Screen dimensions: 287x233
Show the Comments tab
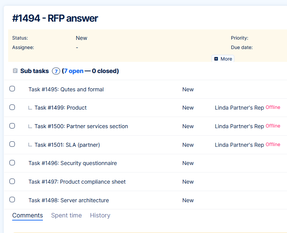pos(27,215)
